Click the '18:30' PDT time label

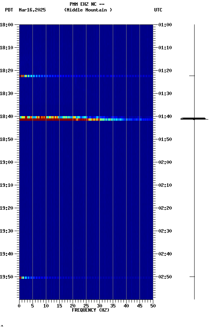(x=6, y=94)
